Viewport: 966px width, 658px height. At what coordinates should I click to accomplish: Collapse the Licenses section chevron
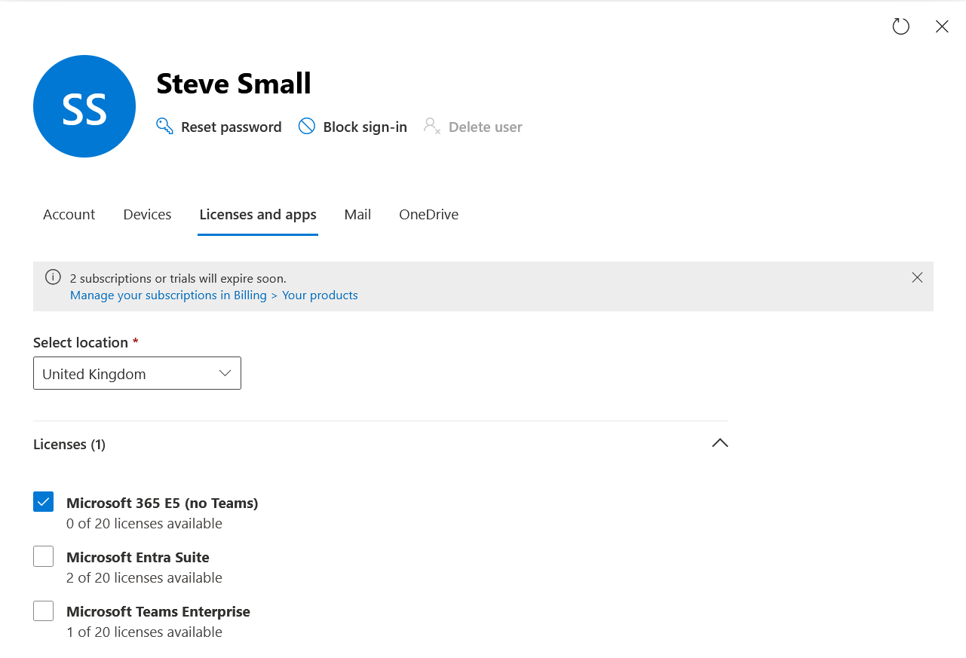pyautogui.click(x=719, y=443)
